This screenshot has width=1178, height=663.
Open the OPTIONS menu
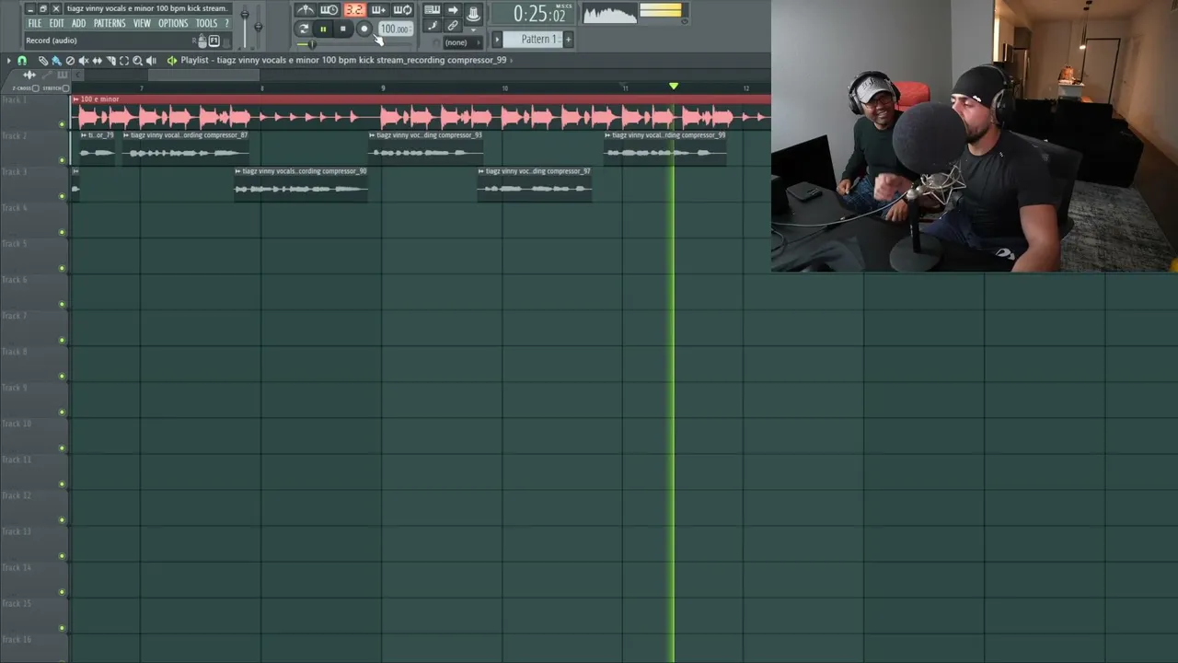click(173, 23)
